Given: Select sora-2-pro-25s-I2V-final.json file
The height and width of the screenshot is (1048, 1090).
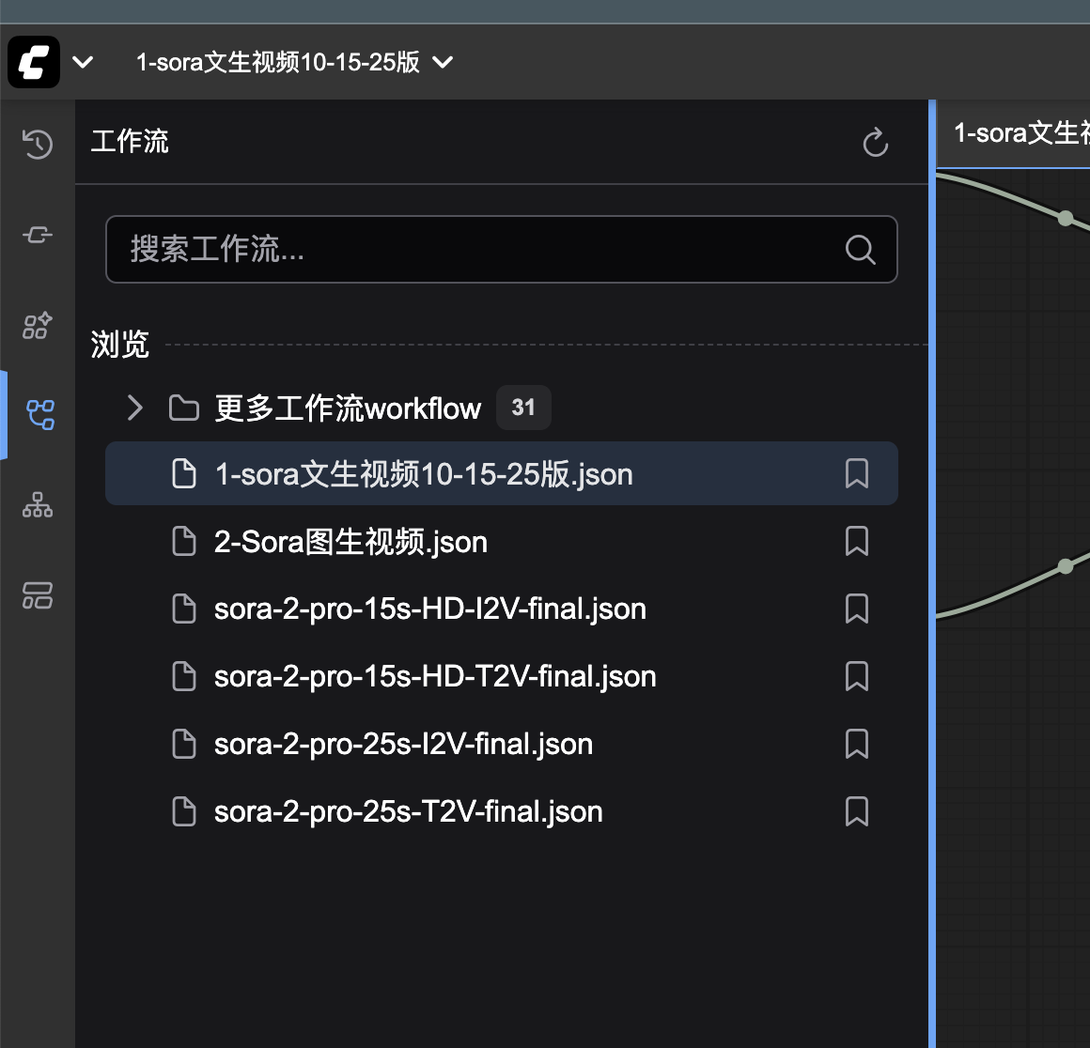Looking at the screenshot, I should tap(403, 744).
